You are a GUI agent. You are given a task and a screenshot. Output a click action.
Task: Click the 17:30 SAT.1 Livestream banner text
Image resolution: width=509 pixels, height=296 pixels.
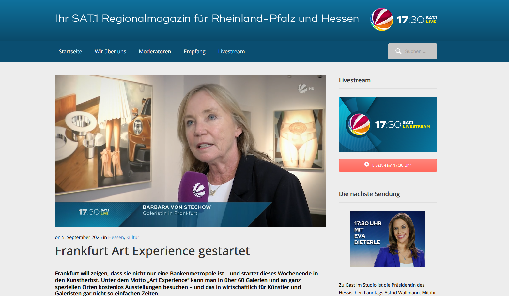point(402,124)
